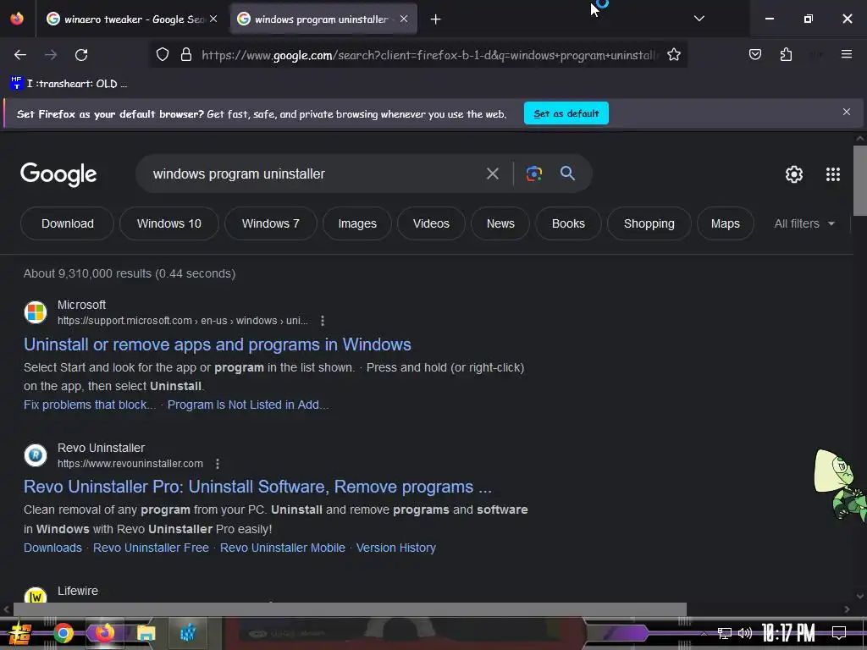The width and height of the screenshot is (867, 650).
Task: Switch to Videos results
Action: (x=431, y=223)
